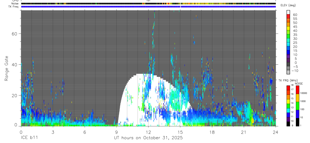The image size is (310, 143).
Task: Click the green NOISE swatch between 100 and 1000
Action: coord(297,106)
